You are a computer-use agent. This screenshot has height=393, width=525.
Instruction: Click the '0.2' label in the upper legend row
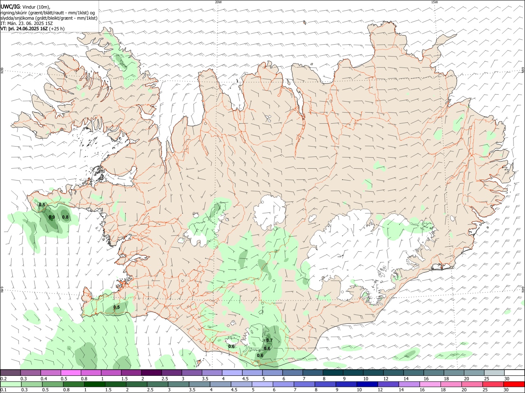pos(4,379)
